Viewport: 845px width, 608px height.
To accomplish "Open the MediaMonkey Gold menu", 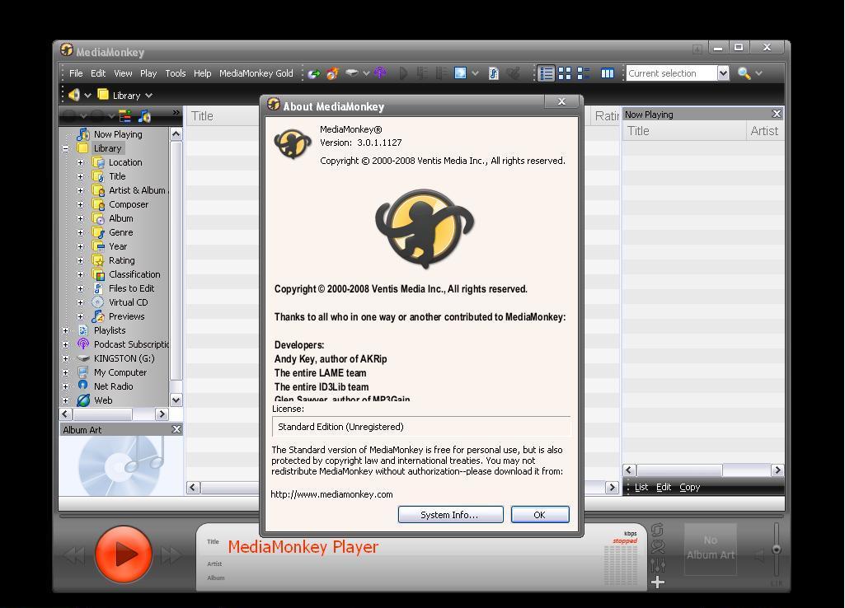I will coord(256,72).
